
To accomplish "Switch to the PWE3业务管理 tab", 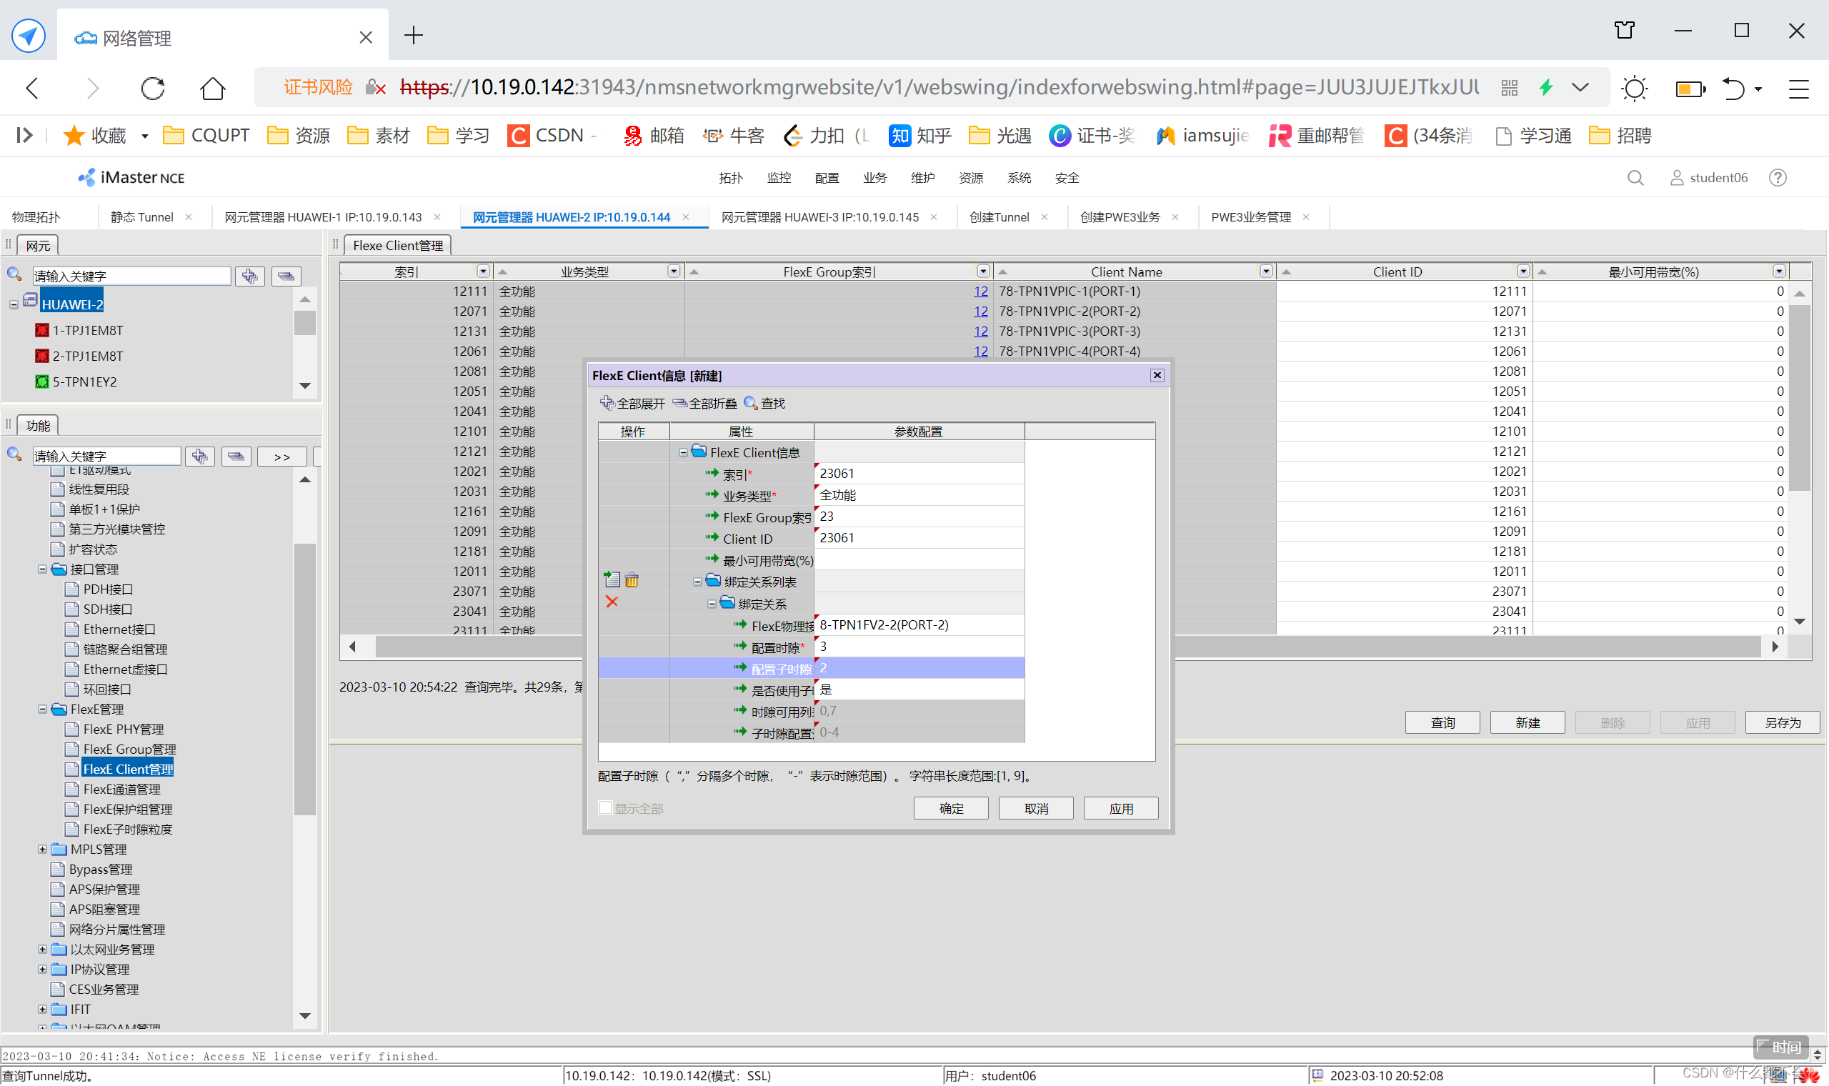I will [1250, 217].
